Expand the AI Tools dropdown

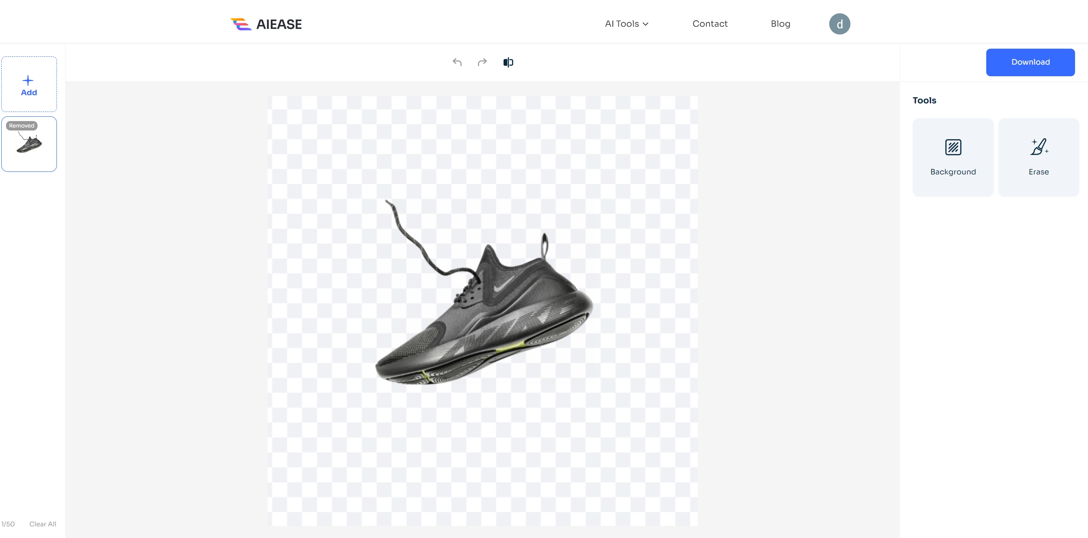621,24
